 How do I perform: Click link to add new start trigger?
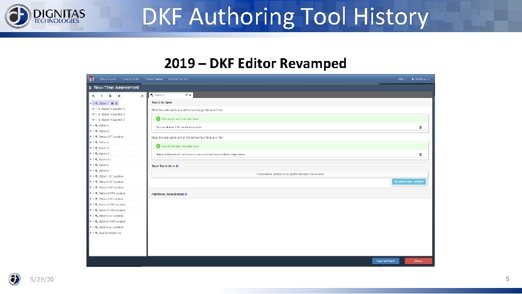coord(180,119)
